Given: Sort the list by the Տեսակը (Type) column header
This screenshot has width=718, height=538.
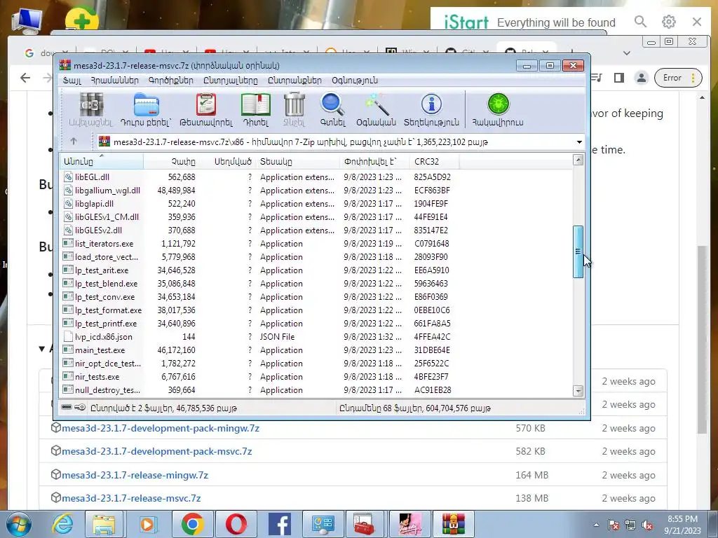Looking at the screenshot, I should point(297,162).
